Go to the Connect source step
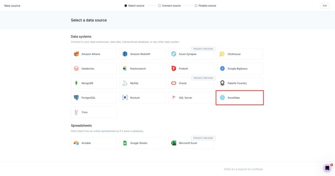 (170, 5)
